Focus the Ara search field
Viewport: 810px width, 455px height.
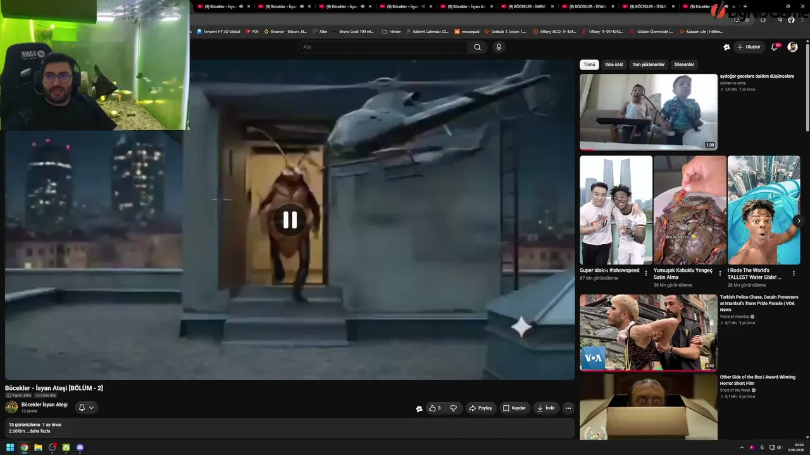(383, 47)
